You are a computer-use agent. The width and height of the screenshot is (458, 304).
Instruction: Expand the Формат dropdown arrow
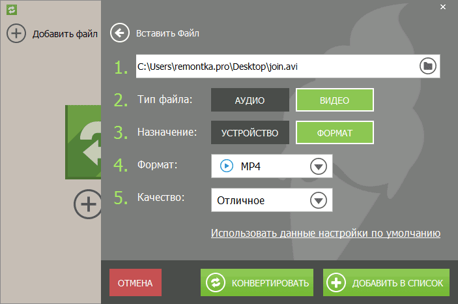pyautogui.click(x=318, y=167)
